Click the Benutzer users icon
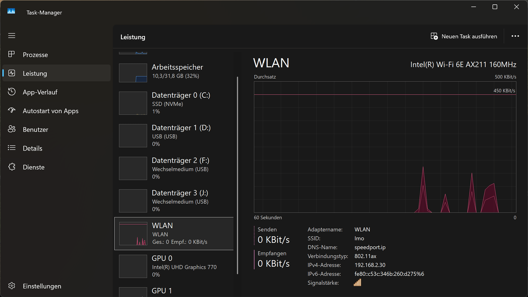The width and height of the screenshot is (528, 297). click(12, 129)
